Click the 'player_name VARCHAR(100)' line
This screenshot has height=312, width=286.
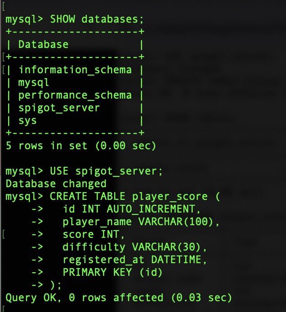click(x=141, y=222)
